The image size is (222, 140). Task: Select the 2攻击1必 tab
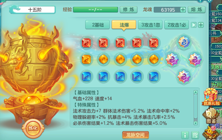176,25
